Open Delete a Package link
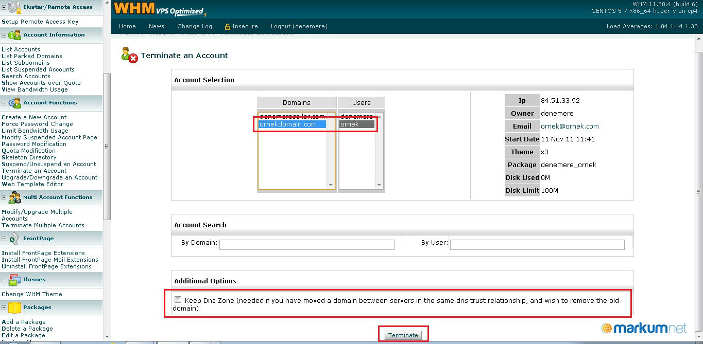 27,329
